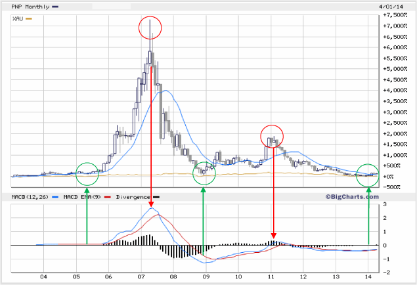Click the green circle near 2009

(x=204, y=173)
